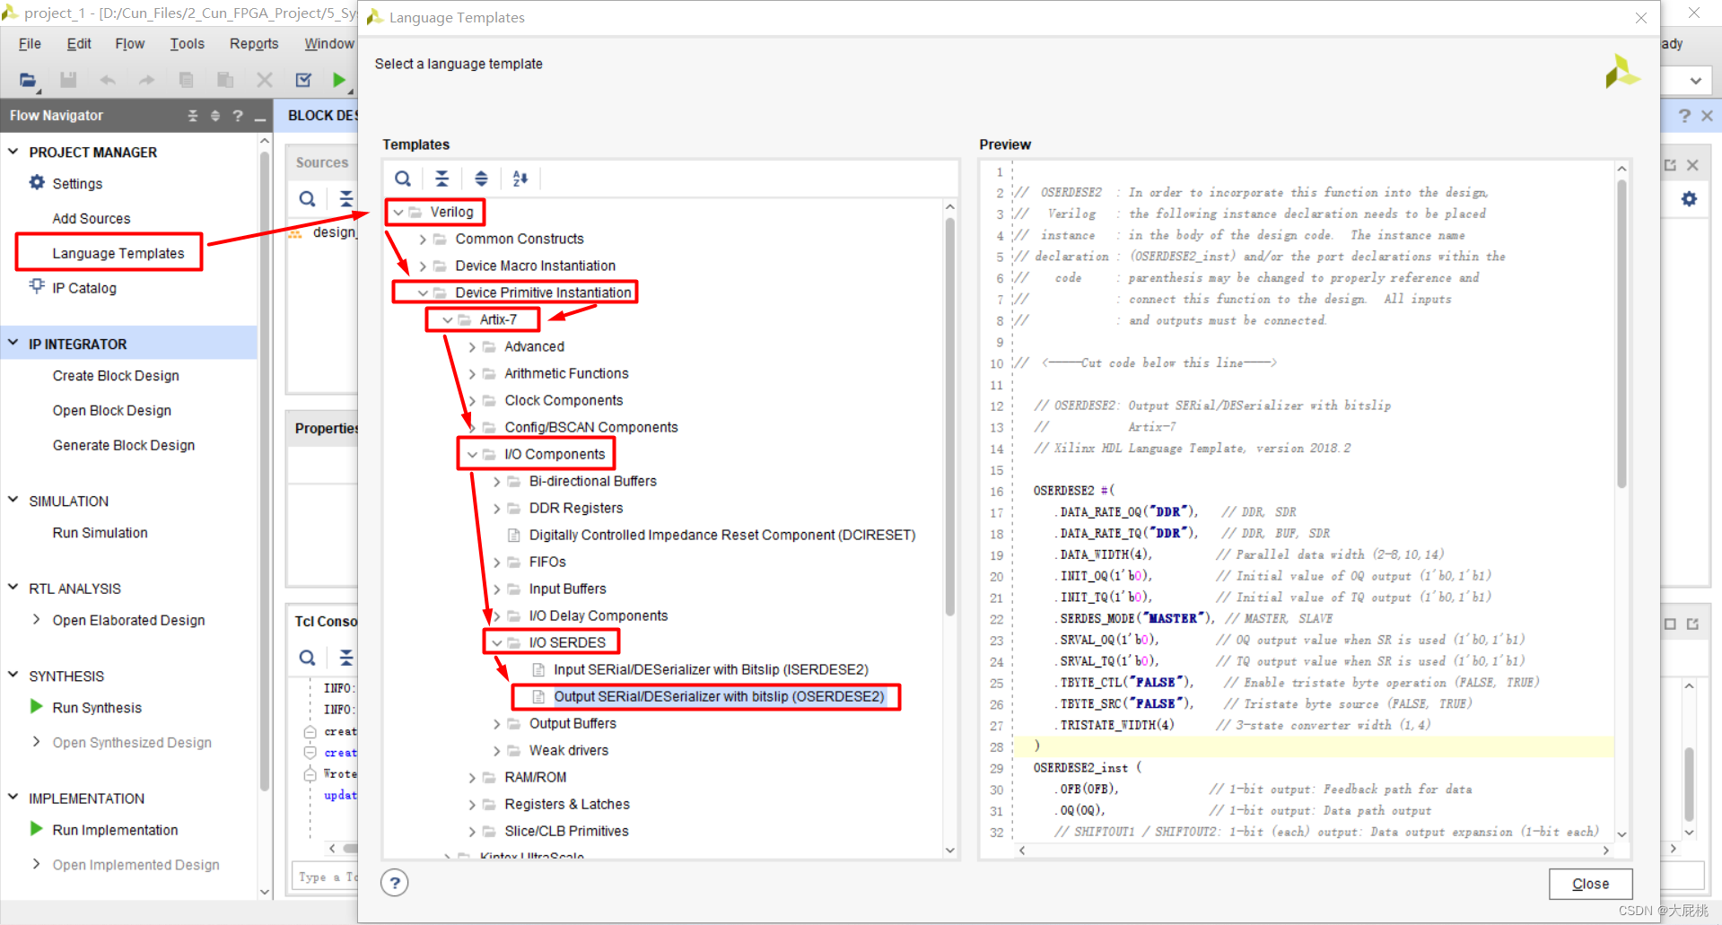Sort templates alphabetically with A-Z icon

[520, 179]
